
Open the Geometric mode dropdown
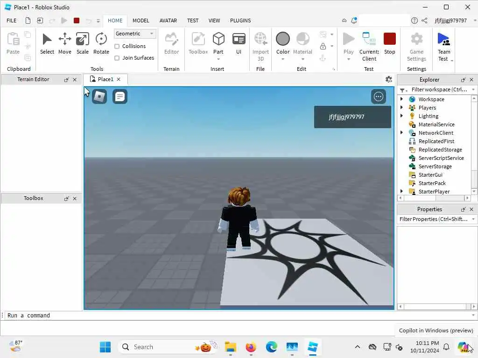coord(135,34)
